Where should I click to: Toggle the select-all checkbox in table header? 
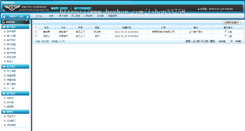[36, 27]
